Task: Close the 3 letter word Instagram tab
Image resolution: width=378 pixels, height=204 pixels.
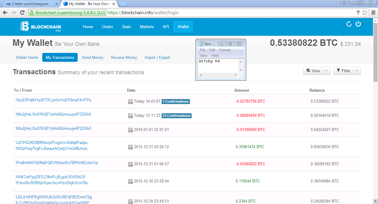Action: (x=57, y=4)
